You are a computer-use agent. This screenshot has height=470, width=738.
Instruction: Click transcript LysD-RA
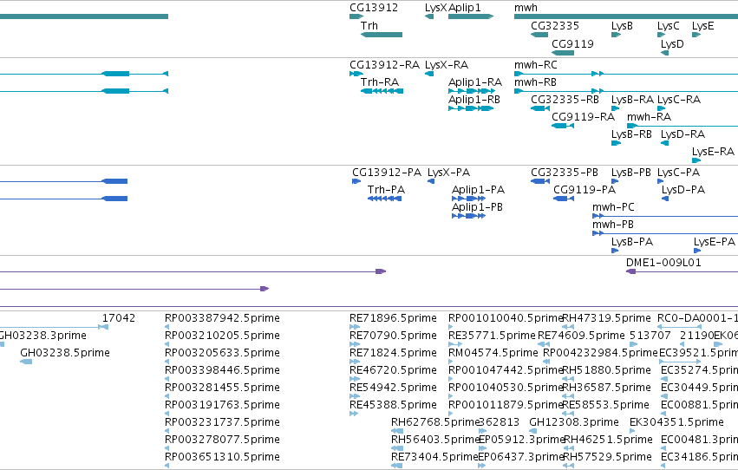tap(683, 134)
